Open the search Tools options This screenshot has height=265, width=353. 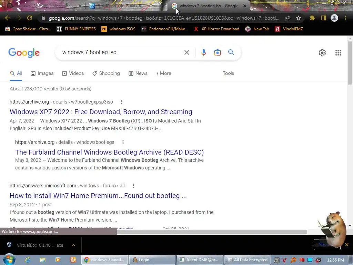(228, 73)
